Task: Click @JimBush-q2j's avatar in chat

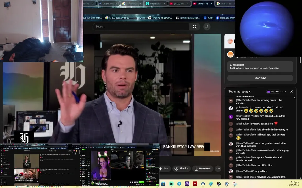Action: [231, 108]
